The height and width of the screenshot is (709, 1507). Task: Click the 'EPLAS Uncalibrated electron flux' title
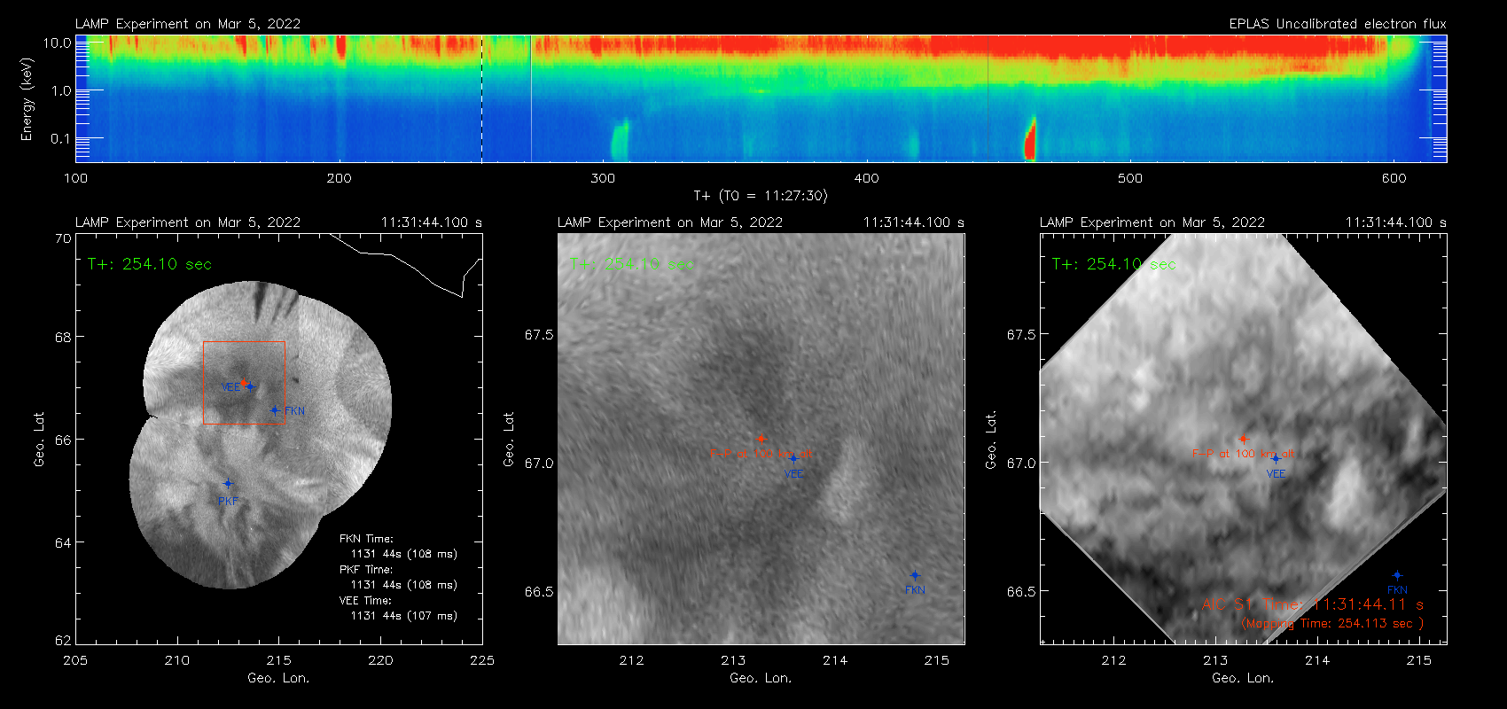1338,24
